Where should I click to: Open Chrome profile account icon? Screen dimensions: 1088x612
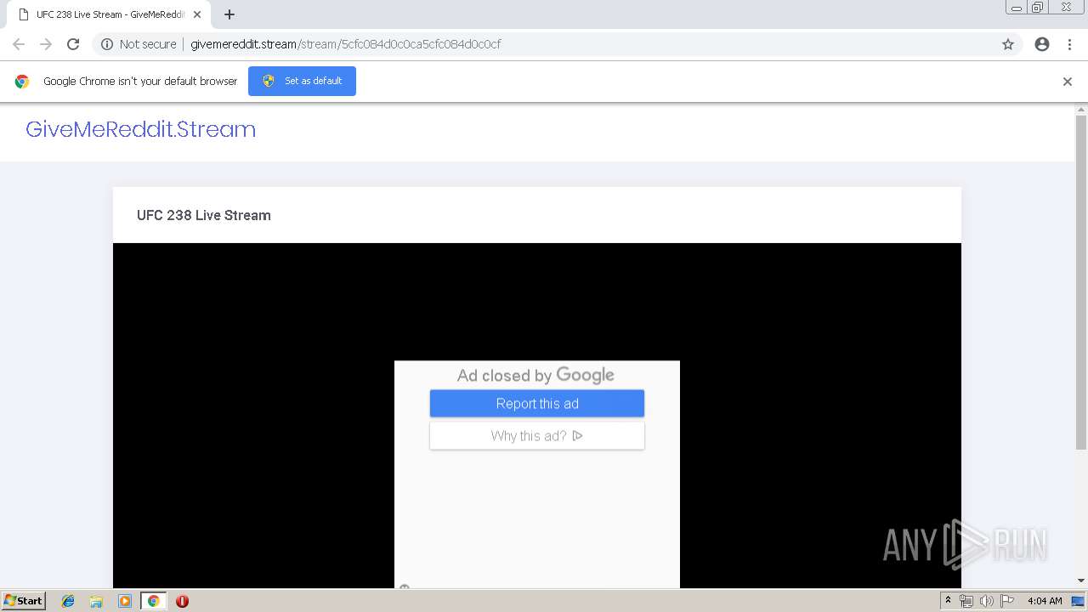coord(1042,44)
